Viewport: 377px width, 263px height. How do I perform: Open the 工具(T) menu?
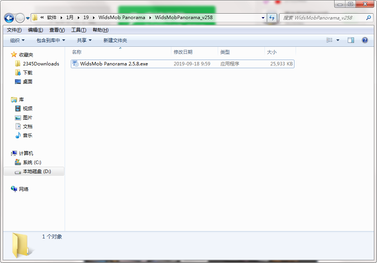pyautogui.click(x=79, y=30)
